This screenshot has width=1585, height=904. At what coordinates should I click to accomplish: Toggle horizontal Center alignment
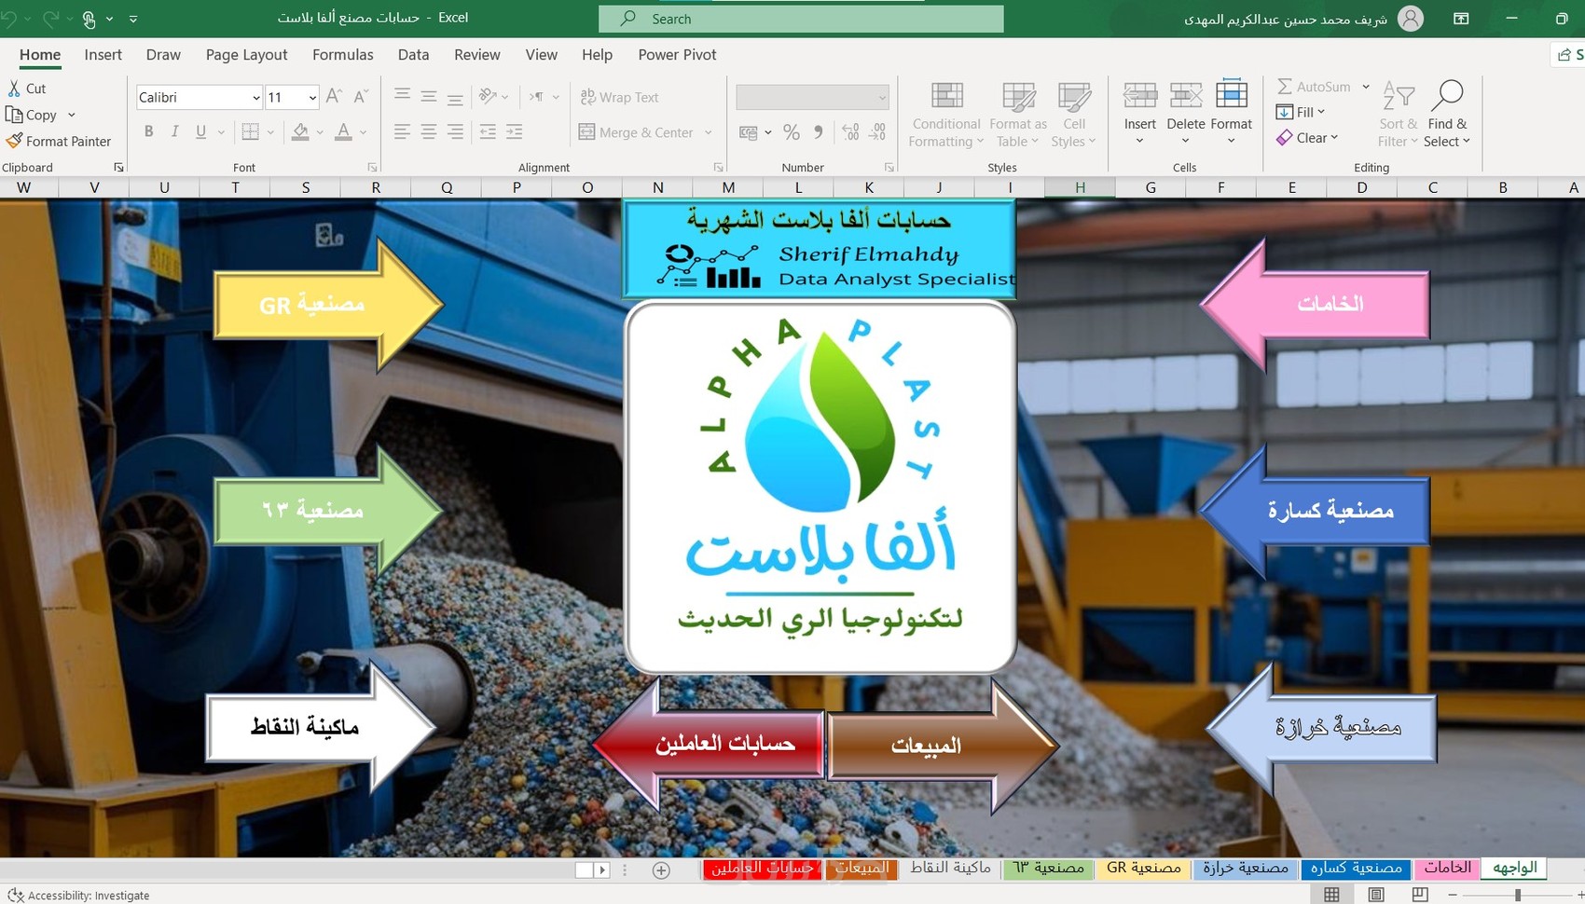point(429,132)
